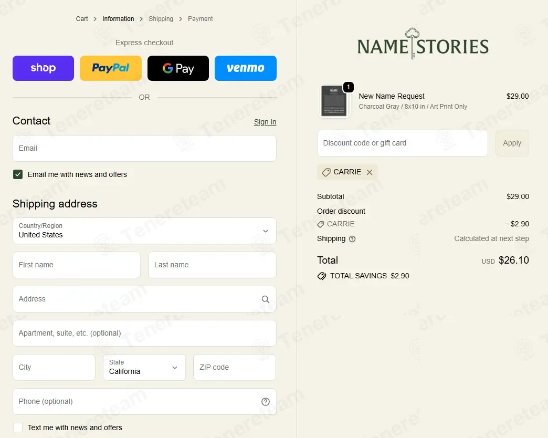548x438 pixels.
Task: Click the Shipping info question mark icon
Action: [x=352, y=239]
